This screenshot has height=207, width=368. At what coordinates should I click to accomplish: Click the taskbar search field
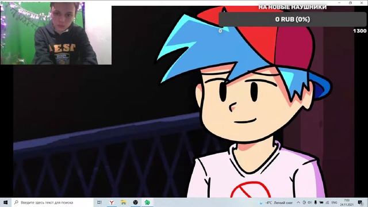coord(52,202)
